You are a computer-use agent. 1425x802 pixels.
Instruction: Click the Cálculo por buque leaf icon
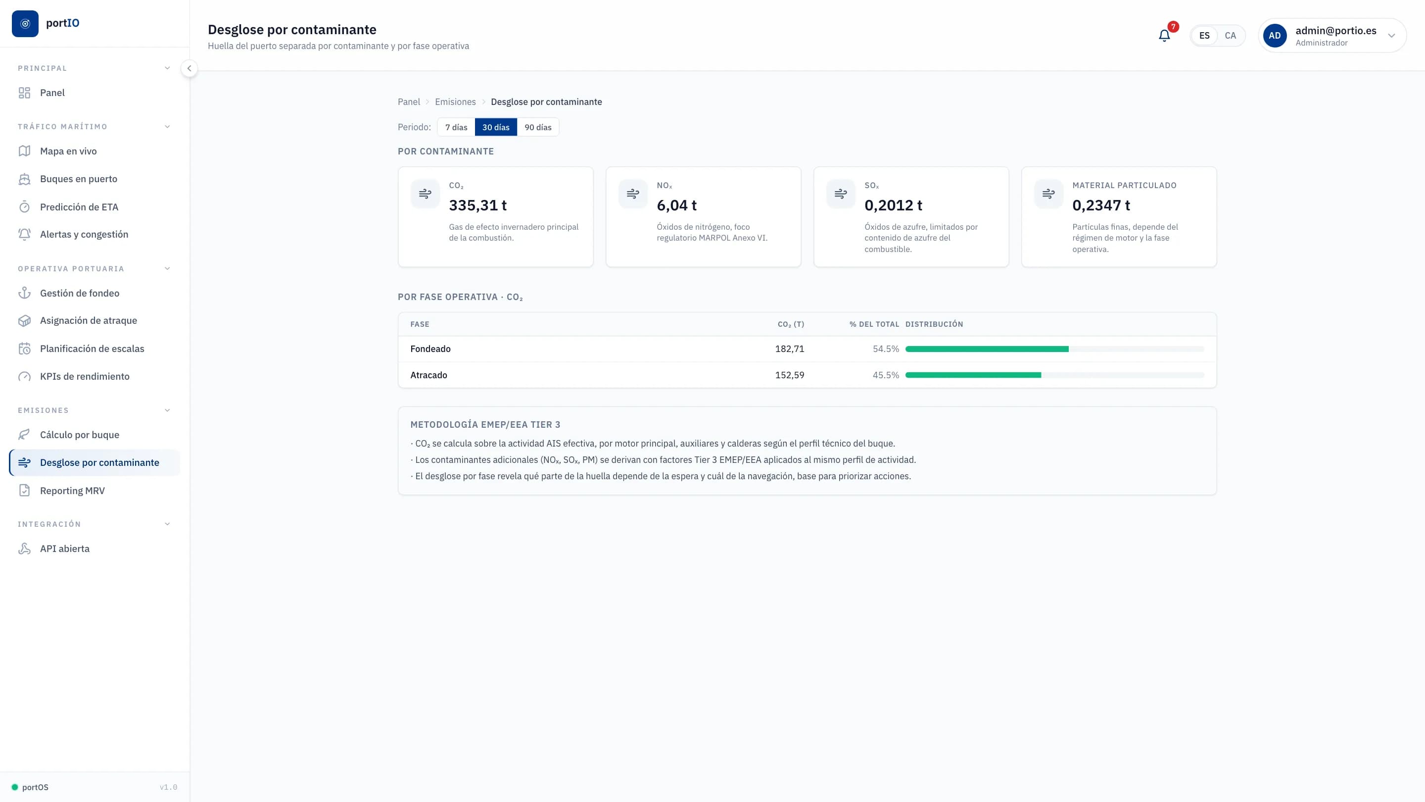tap(24, 435)
